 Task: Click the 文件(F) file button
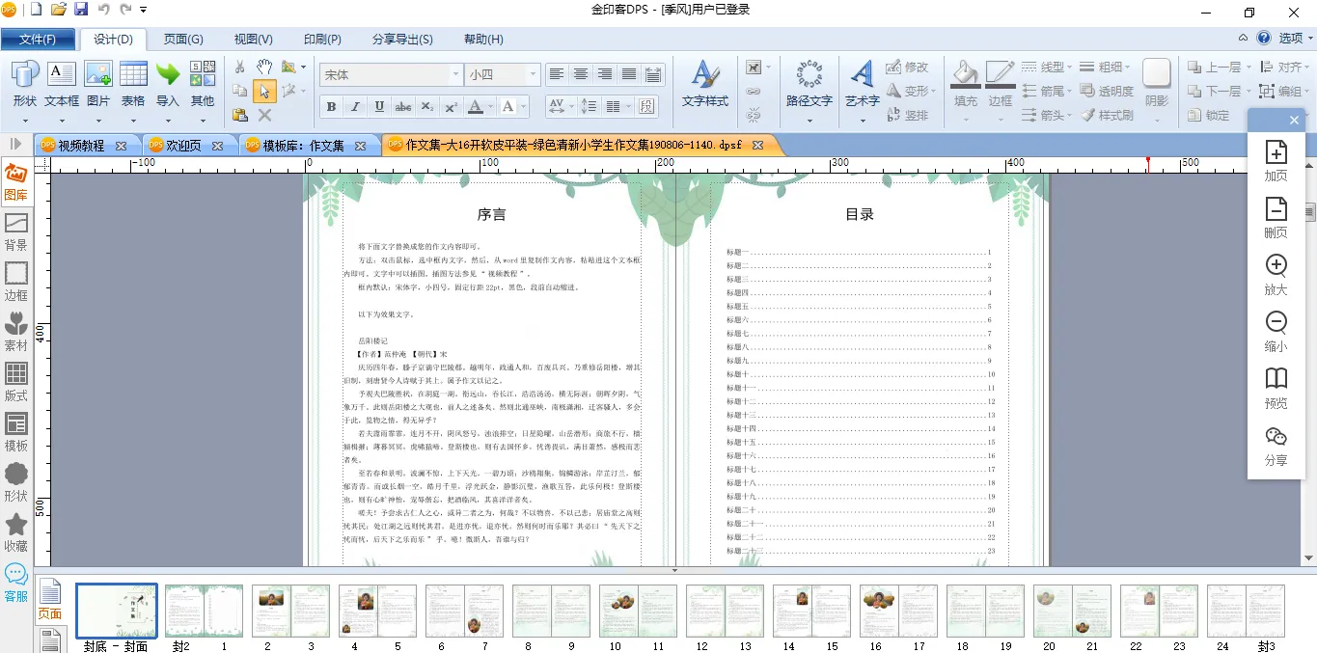pos(38,40)
